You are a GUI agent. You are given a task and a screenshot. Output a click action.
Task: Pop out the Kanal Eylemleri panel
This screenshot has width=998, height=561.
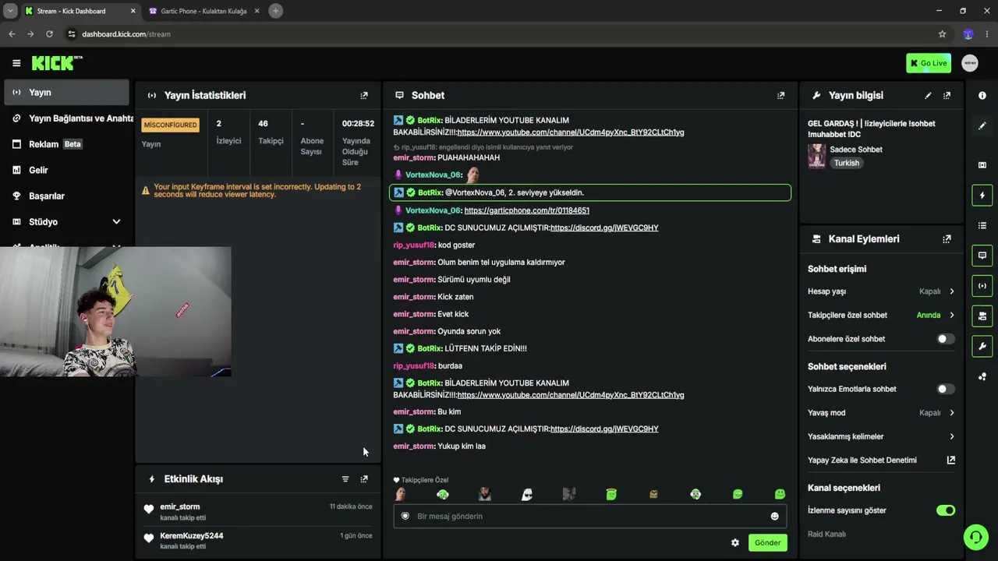[947, 239]
